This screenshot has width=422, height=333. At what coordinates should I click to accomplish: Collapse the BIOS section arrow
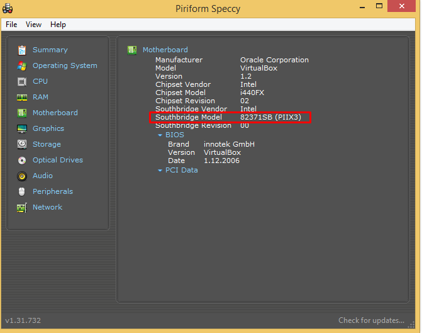click(x=160, y=135)
